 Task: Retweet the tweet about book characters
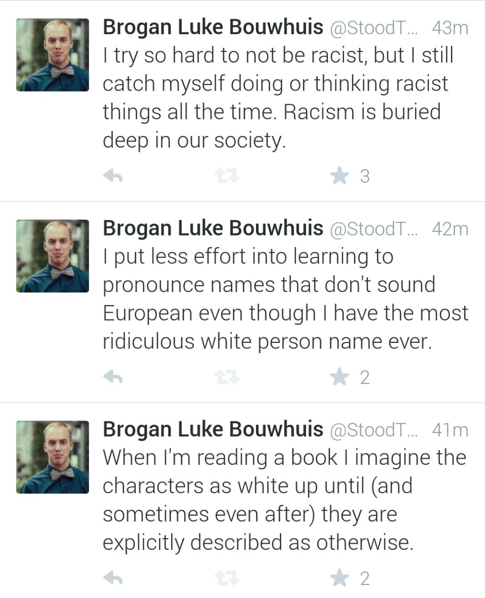227,578
